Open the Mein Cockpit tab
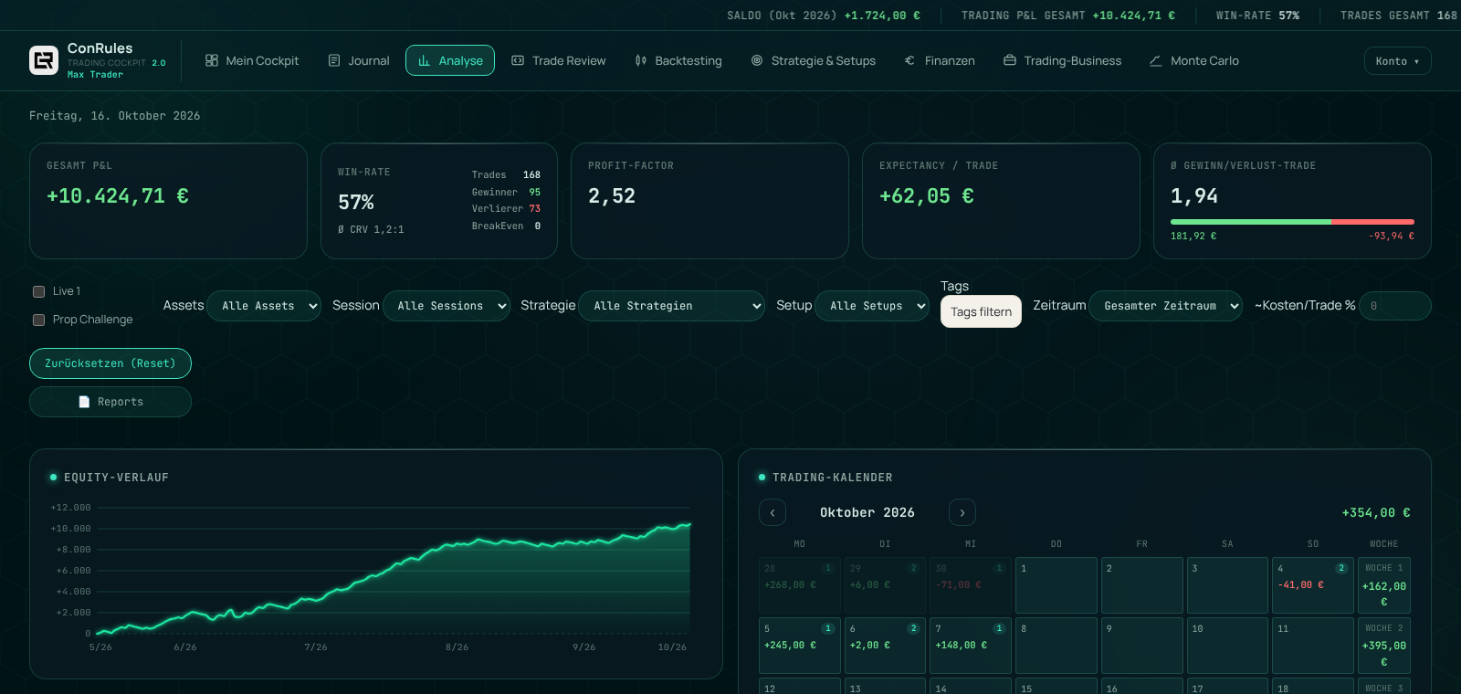 (x=252, y=60)
